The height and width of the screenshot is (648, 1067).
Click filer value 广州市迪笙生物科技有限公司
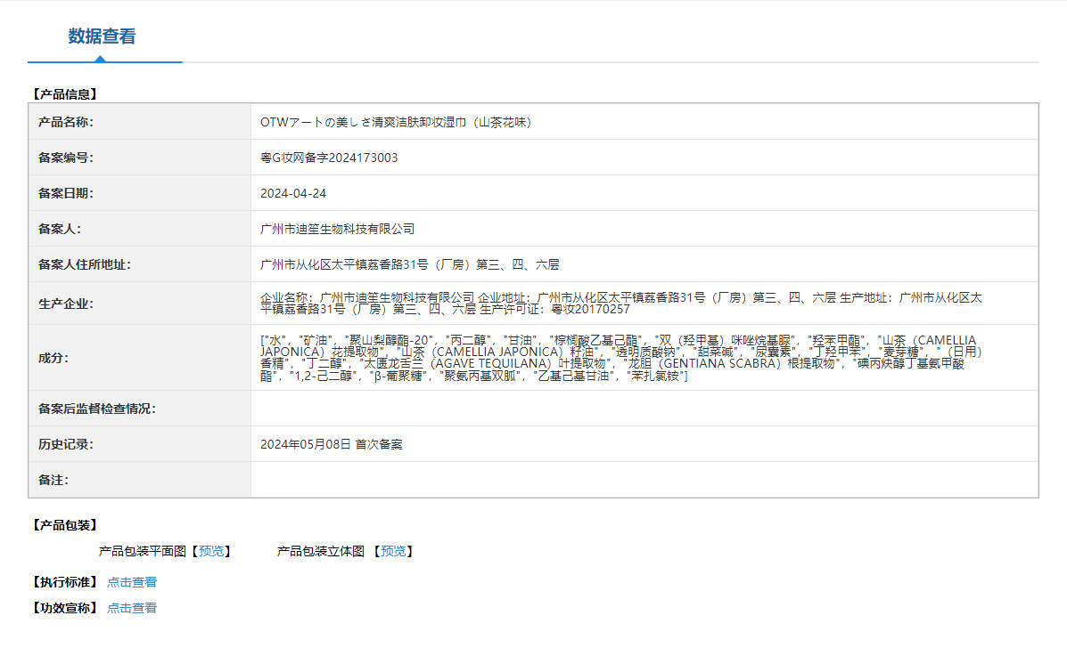(x=338, y=229)
